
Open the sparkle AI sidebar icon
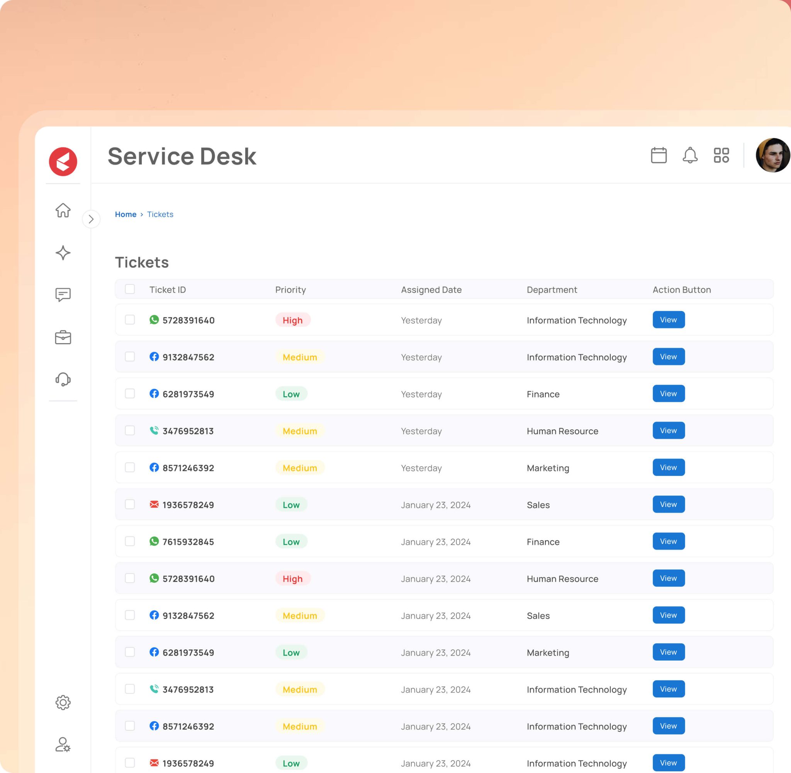[63, 252]
